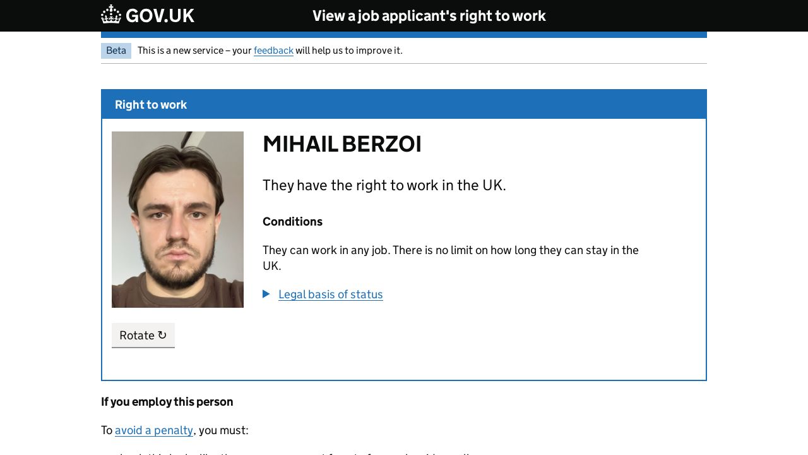Click the Conditions heading
This screenshot has width=808, height=455.
pos(292,222)
